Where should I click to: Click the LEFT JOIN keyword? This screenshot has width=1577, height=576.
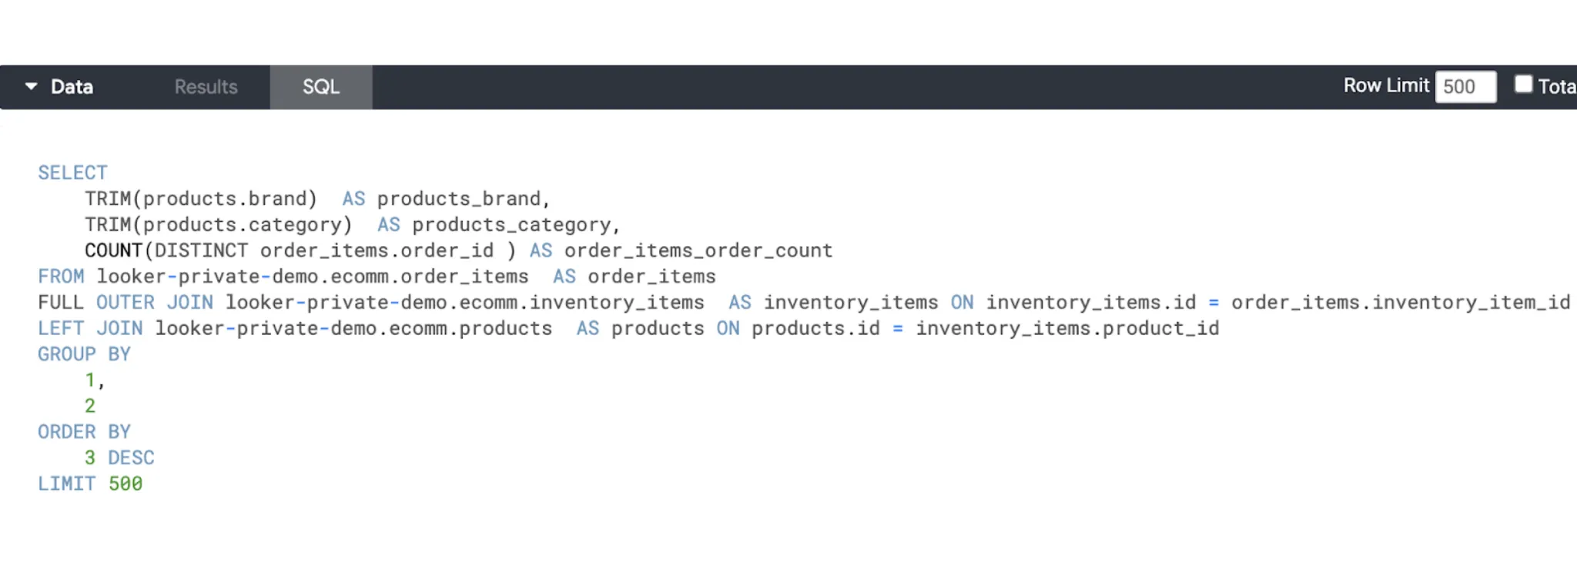pyautogui.click(x=90, y=329)
